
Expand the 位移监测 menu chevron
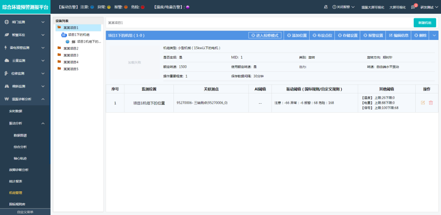(x=43, y=74)
